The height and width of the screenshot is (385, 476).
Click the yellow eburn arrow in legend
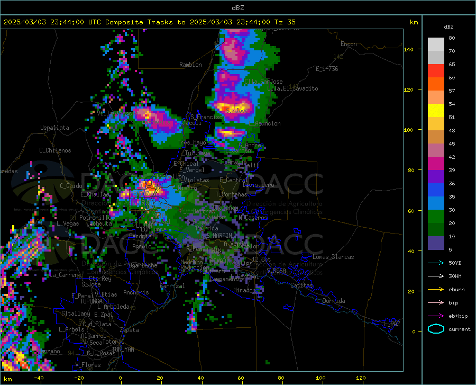tap(436, 290)
